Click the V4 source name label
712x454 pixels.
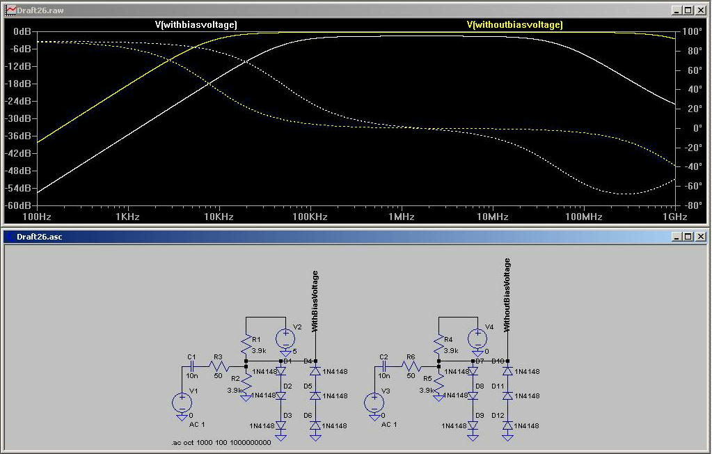pos(489,327)
